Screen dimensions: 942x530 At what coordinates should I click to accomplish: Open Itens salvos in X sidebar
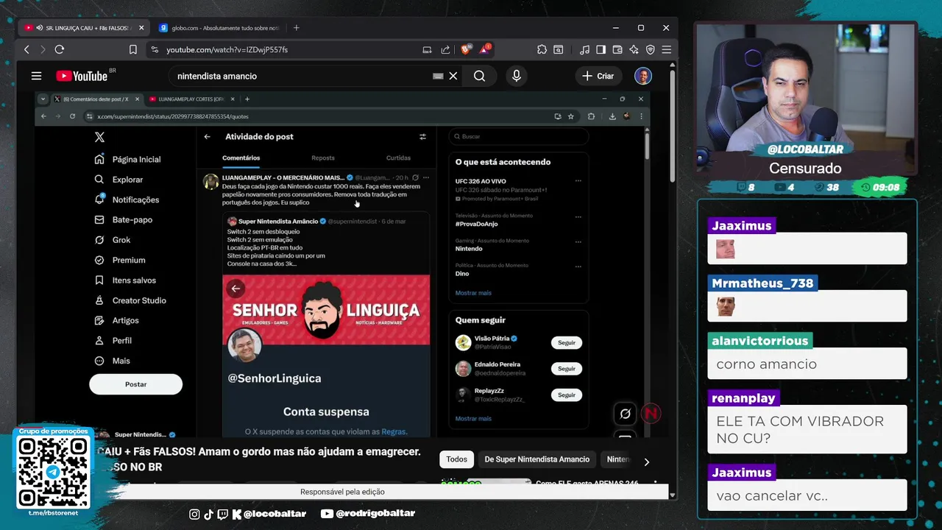point(125,280)
